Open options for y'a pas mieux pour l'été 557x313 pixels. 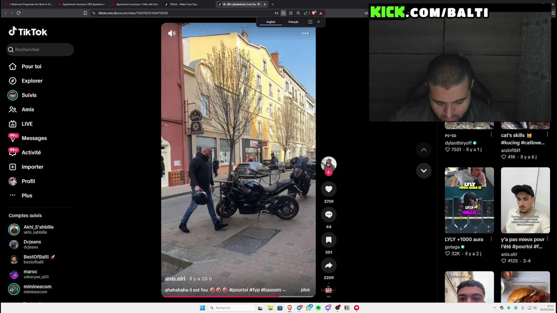pos(547,239)
